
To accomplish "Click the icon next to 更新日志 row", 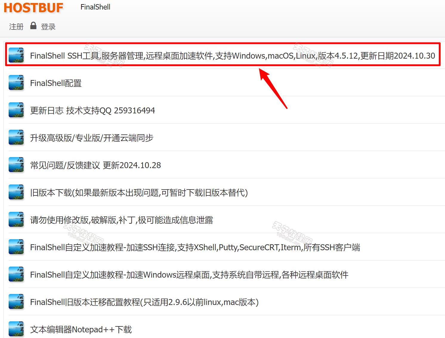I will click(x=16, y=110).
